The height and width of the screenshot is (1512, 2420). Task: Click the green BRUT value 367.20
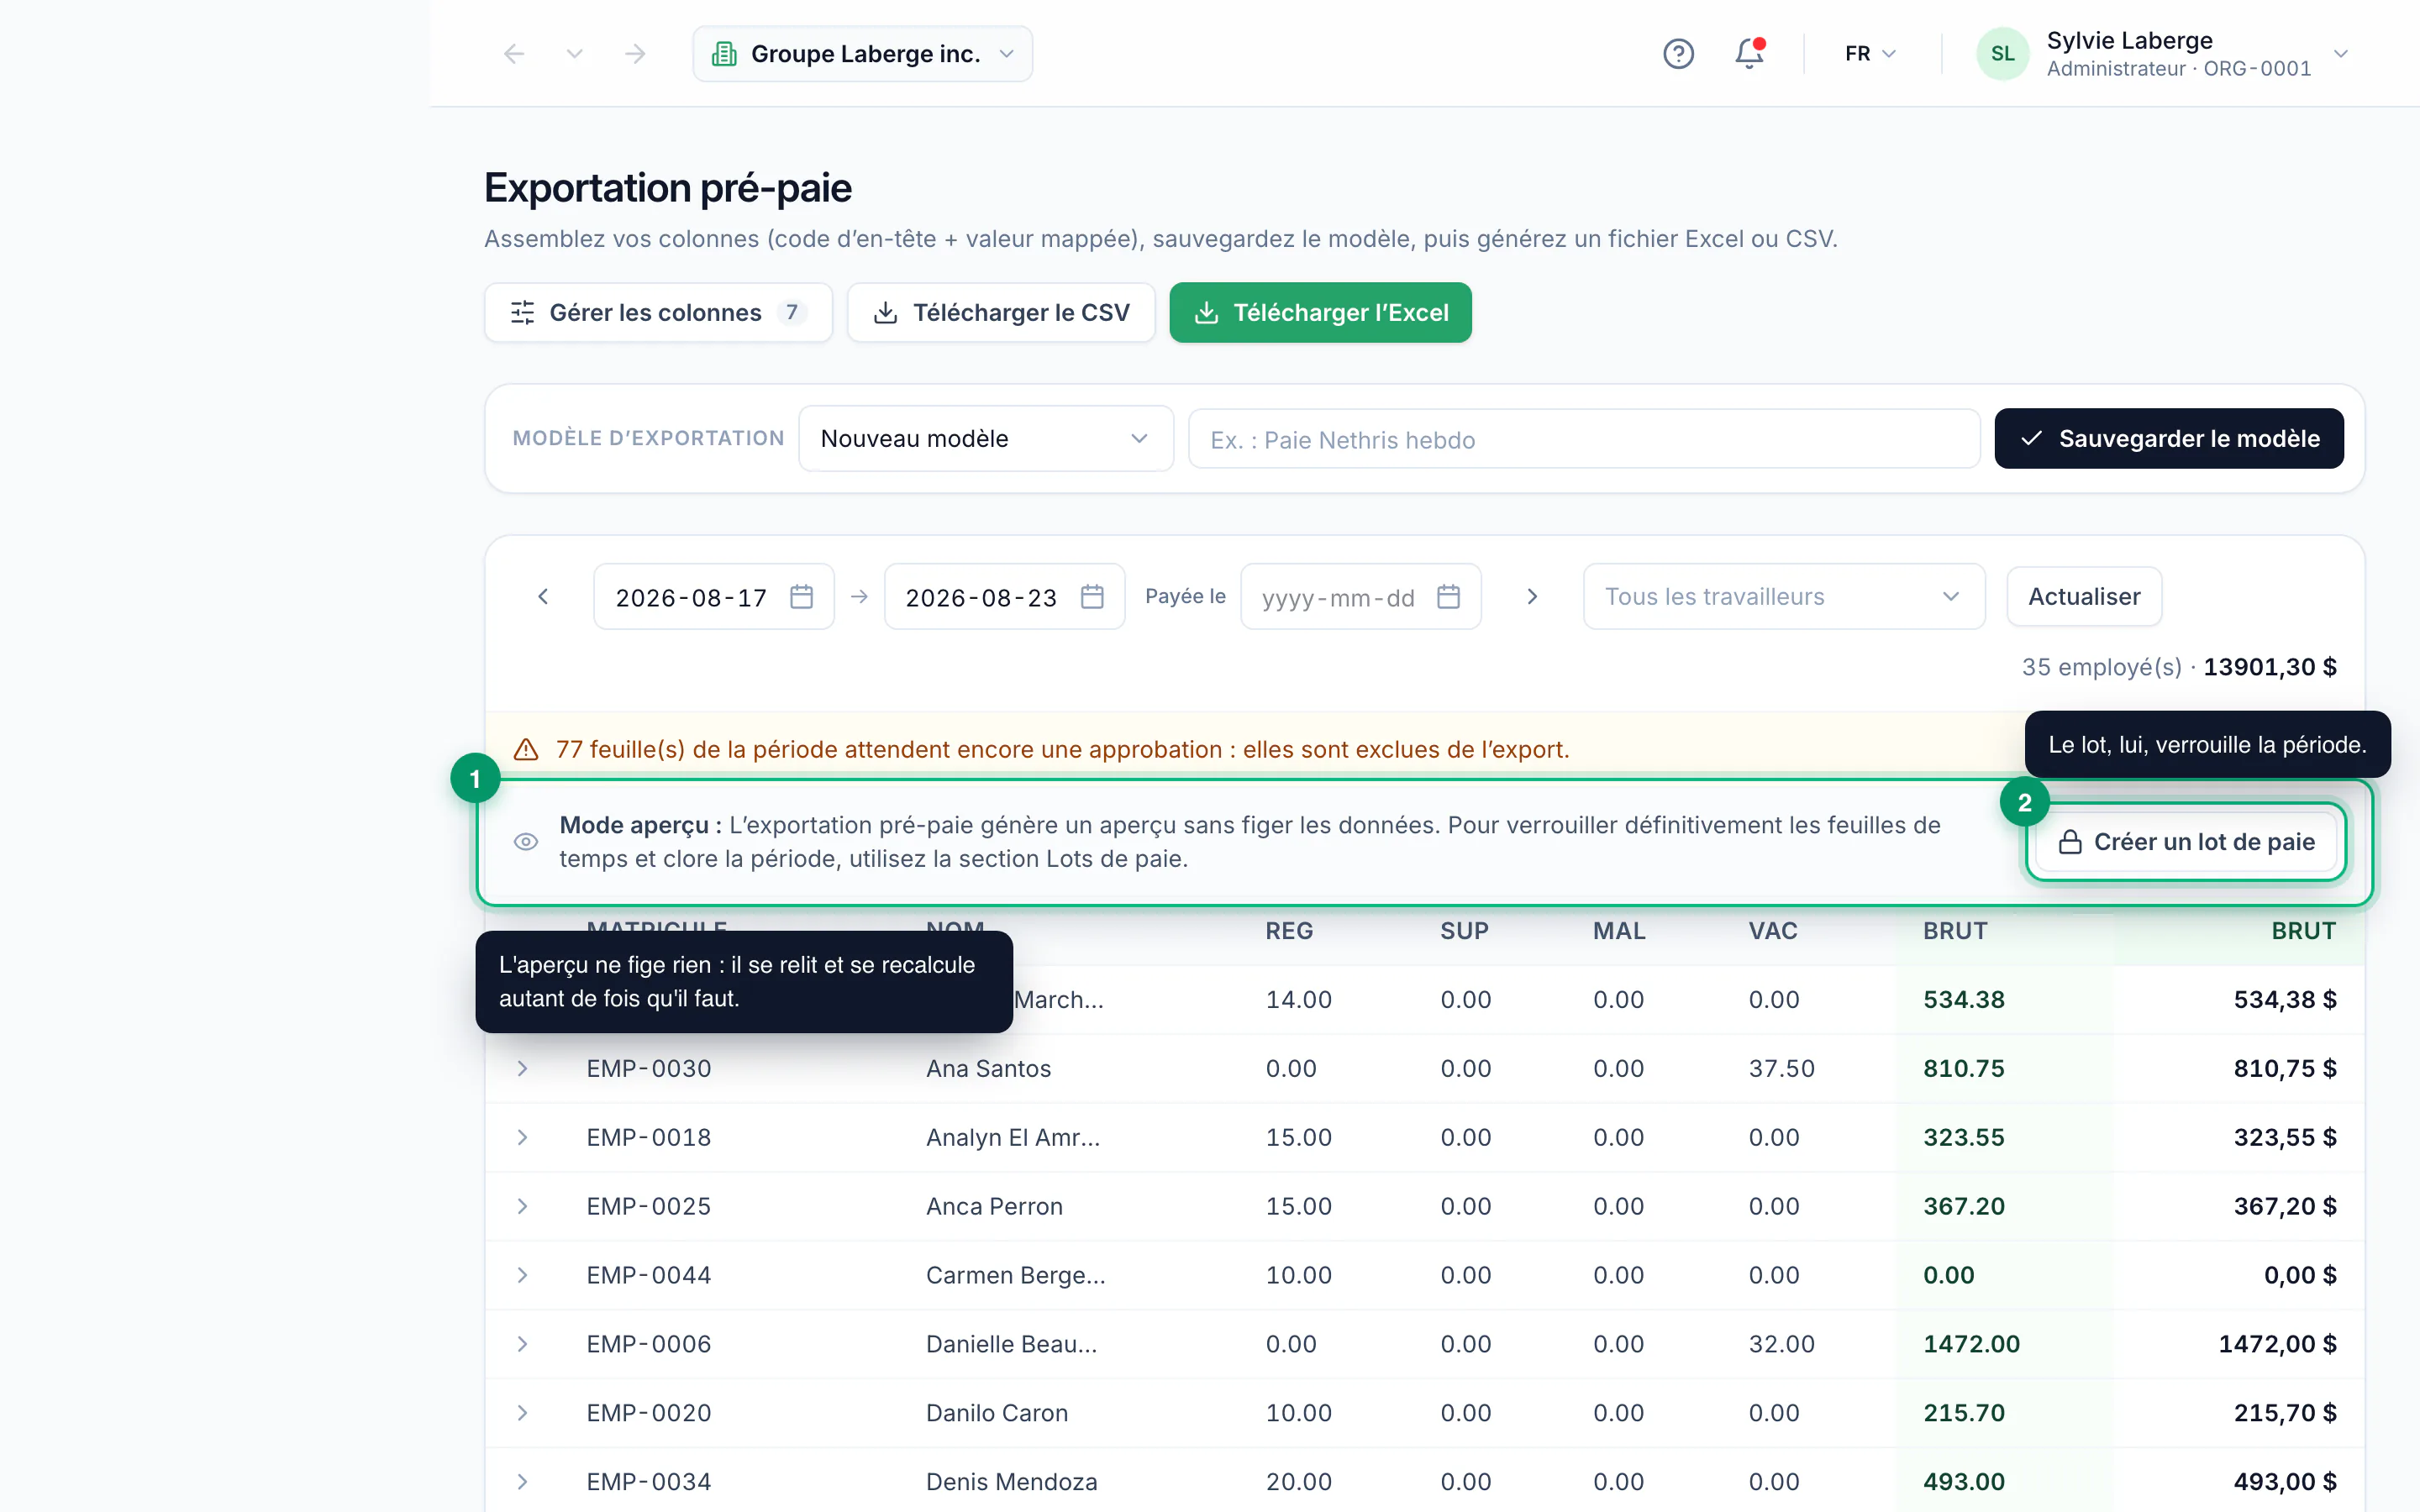1964,1206
